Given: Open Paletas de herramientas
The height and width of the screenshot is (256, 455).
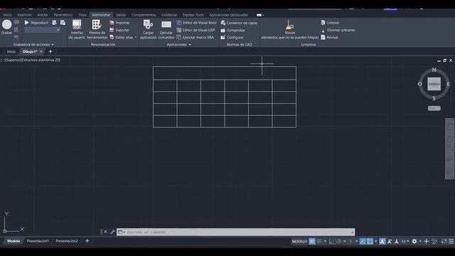Looking at the screenshot, I should pyautogui.click(x=97, y=29).
